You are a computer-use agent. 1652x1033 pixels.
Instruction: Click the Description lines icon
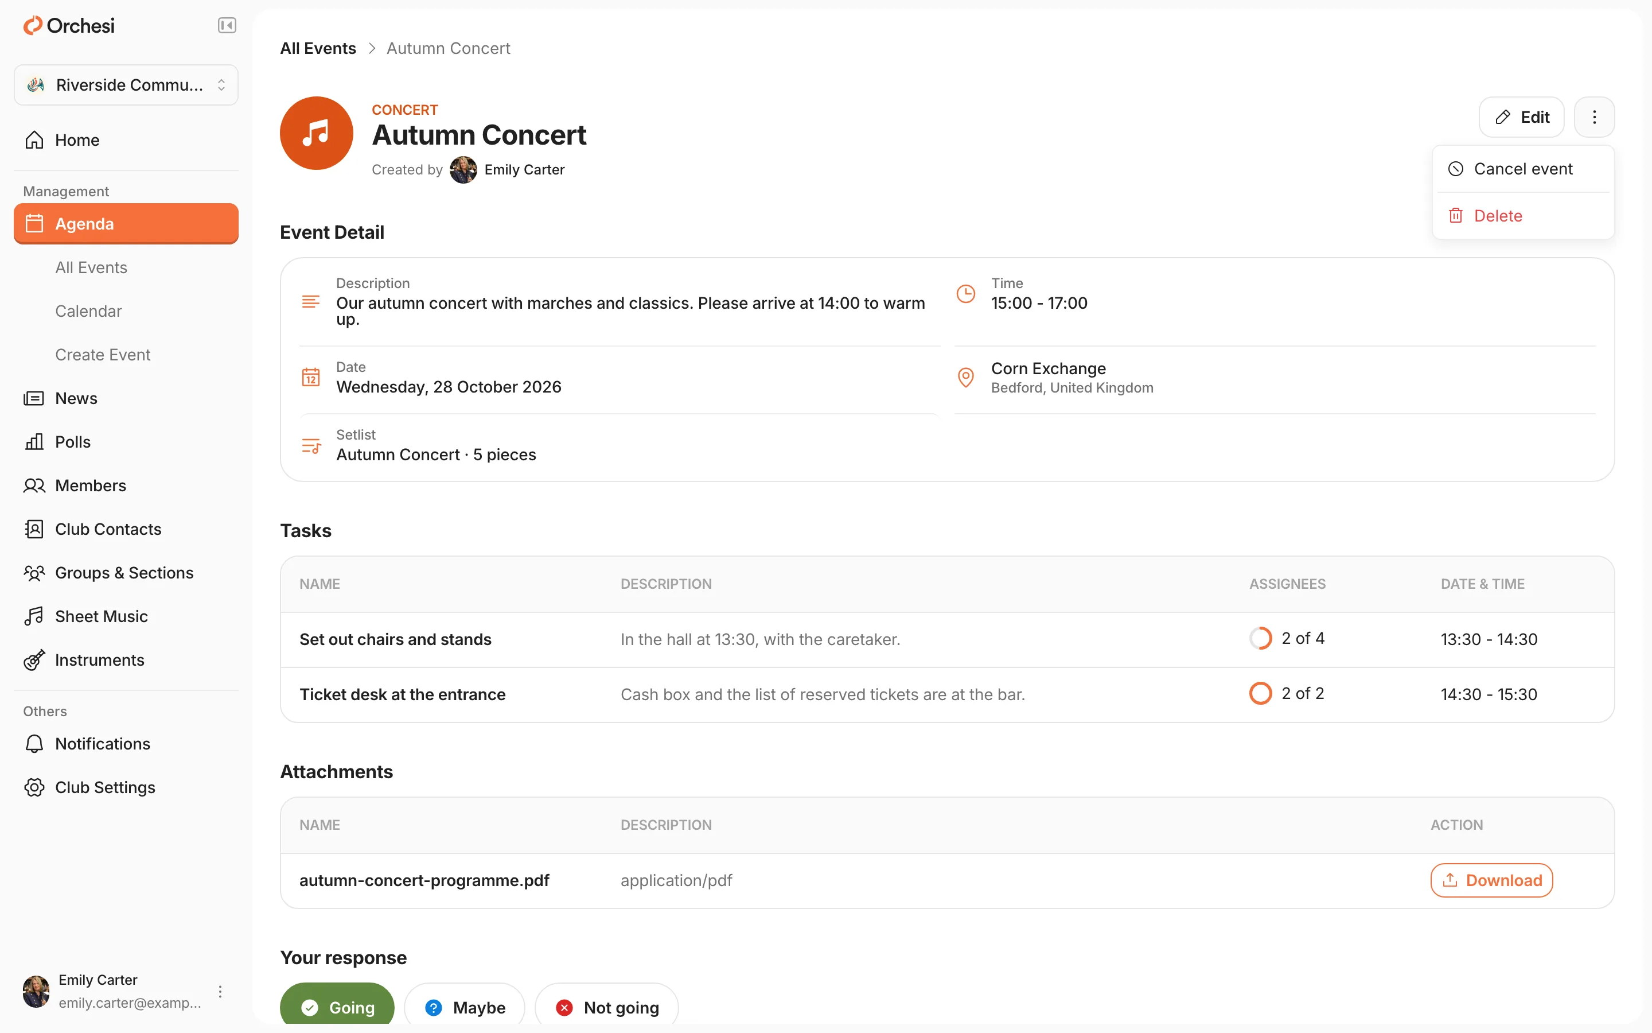(310, 301)
